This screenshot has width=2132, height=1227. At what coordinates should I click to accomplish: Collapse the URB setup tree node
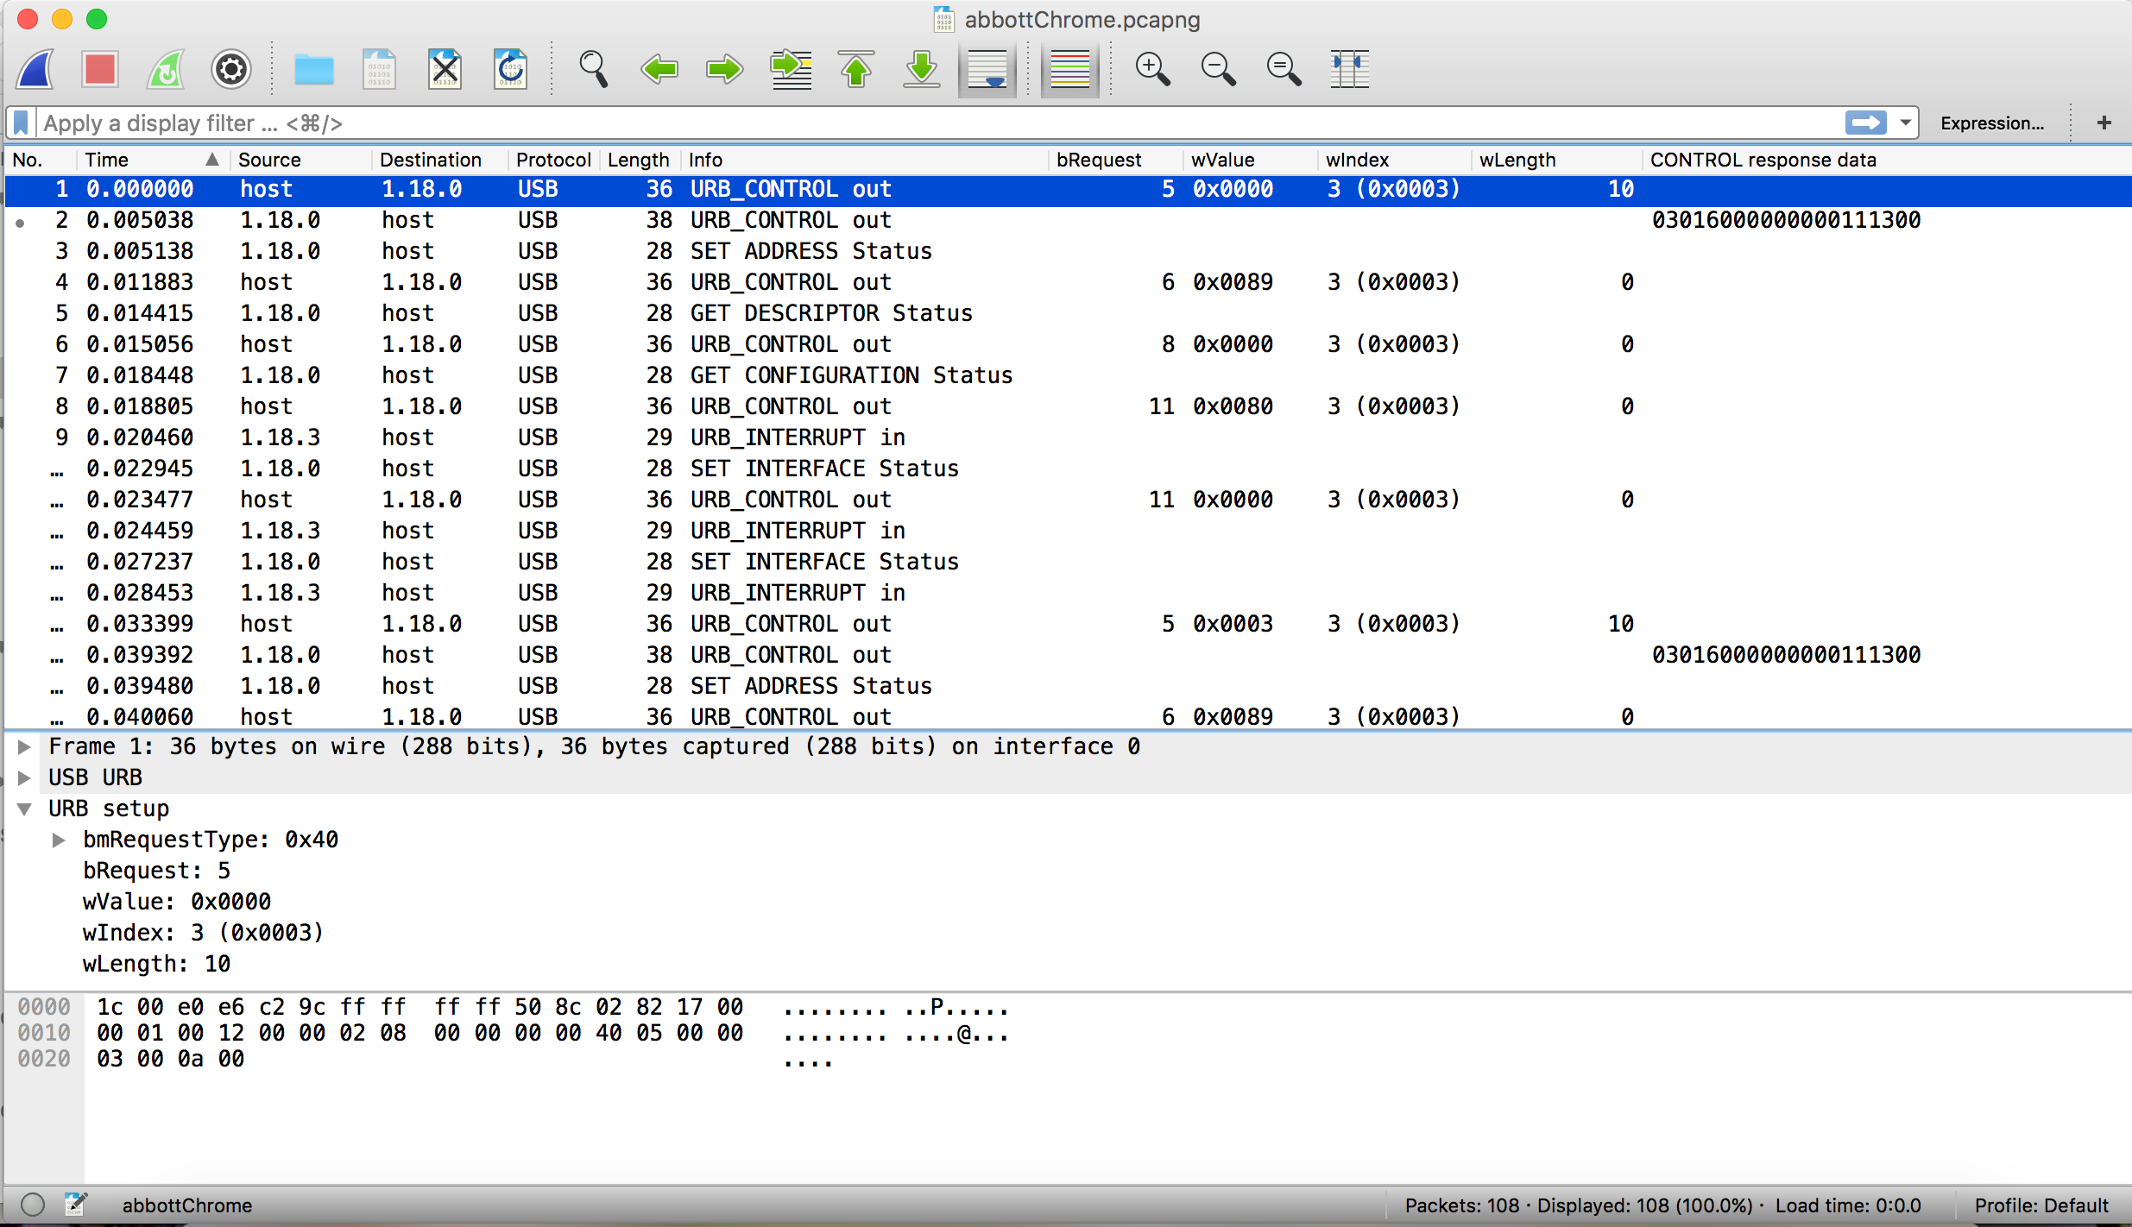[x=25, y=809]
